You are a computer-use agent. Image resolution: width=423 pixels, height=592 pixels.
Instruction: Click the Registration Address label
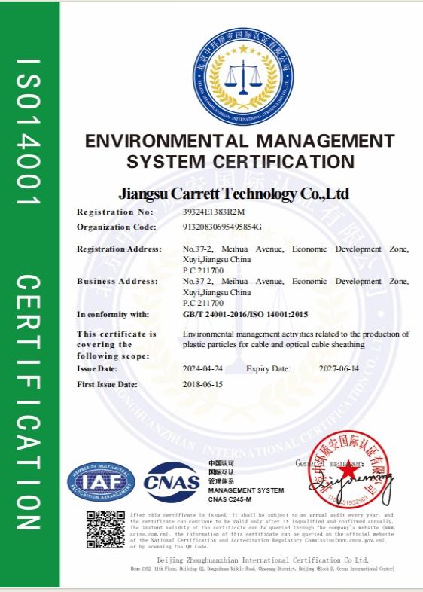point(119,249)
